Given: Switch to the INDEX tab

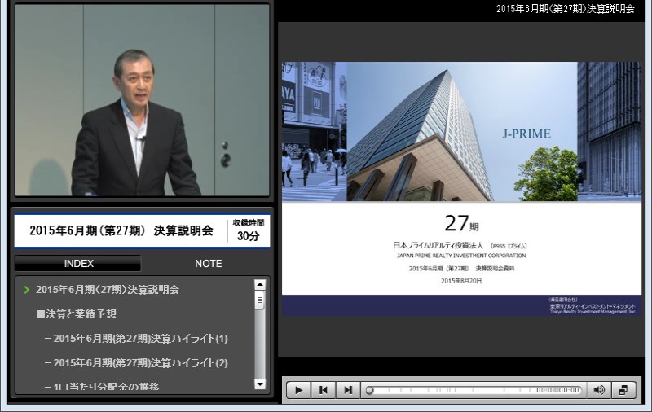Looking at the screenshot, I should point(78,263).
